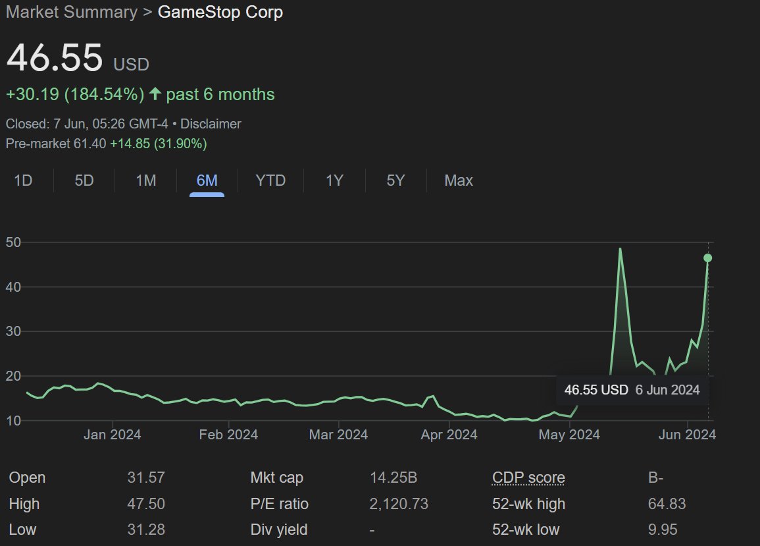Open the Market Summary breadcrumb link
This screenshot has height=546, width=760.
point(72,12)
